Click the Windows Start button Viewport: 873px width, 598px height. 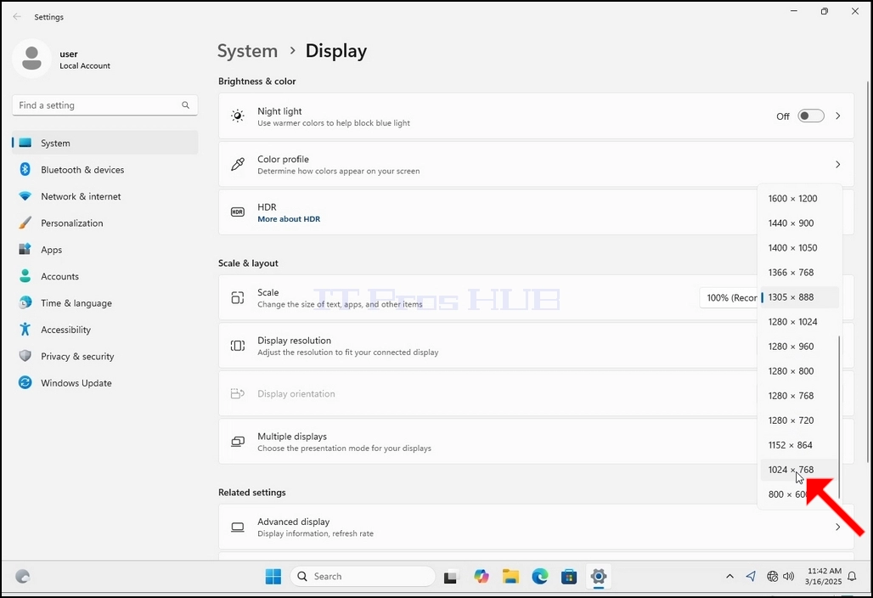point(273,576)
